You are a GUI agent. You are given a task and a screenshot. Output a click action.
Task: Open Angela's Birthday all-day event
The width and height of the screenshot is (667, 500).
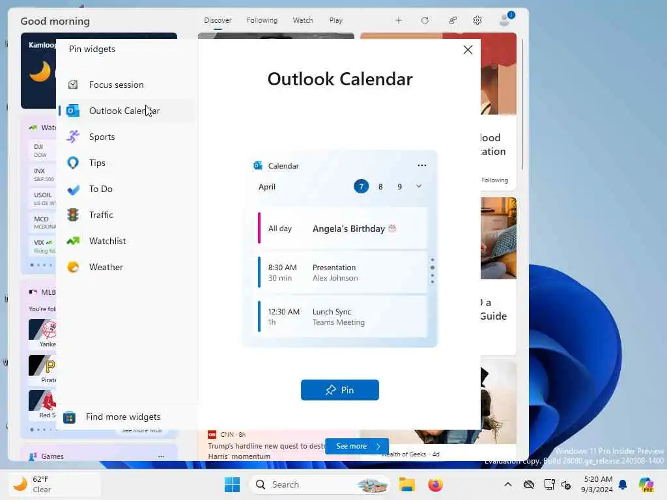coord(342,229)
